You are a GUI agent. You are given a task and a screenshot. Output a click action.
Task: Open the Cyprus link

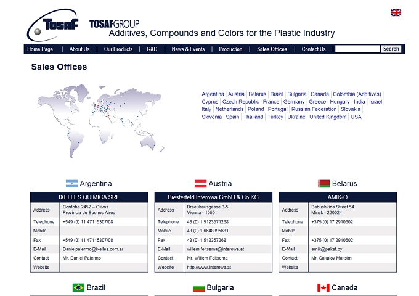tap(209, 102)
